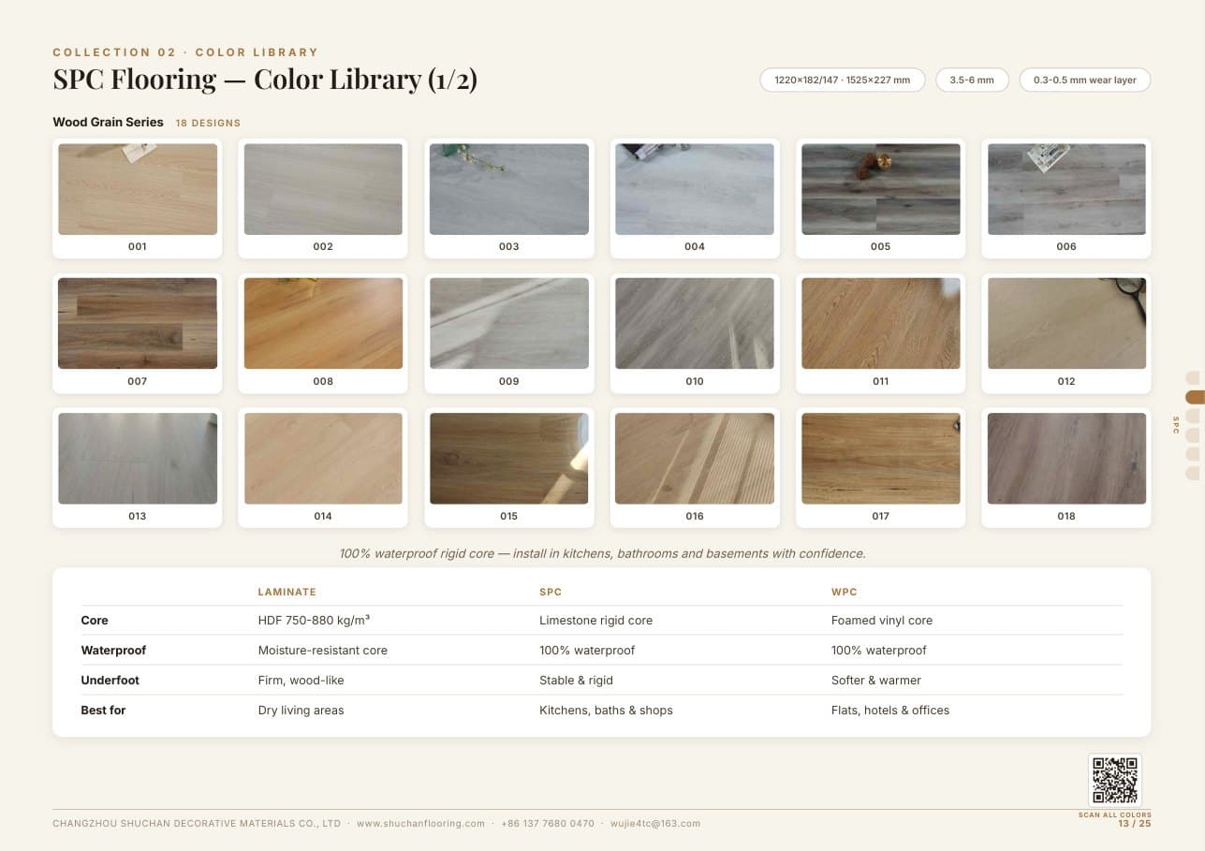Select the 007 dark brown wood swatch
This screenshot has width=1205, height=851.
coord(138,323)
